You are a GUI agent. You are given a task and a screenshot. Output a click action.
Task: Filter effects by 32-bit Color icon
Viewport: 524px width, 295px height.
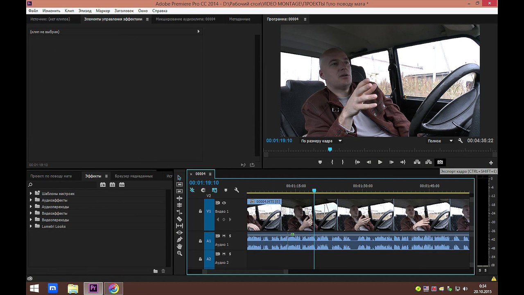point(112,185)
